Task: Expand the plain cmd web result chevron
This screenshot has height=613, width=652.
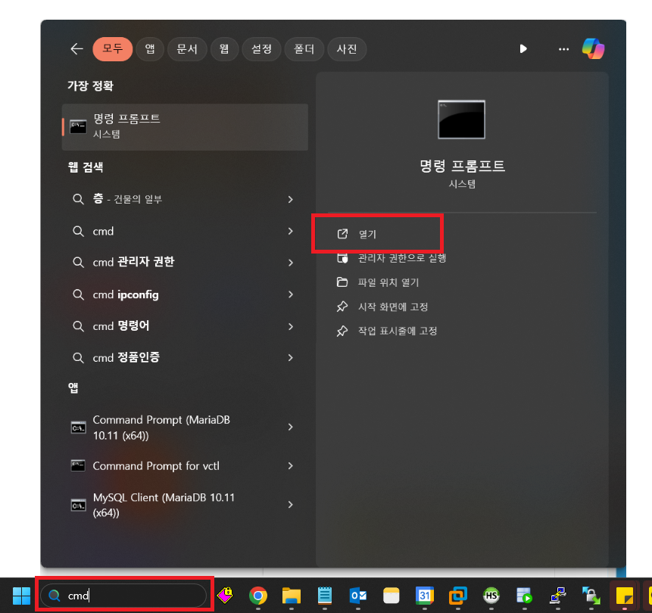Action: tap(291, 231)
